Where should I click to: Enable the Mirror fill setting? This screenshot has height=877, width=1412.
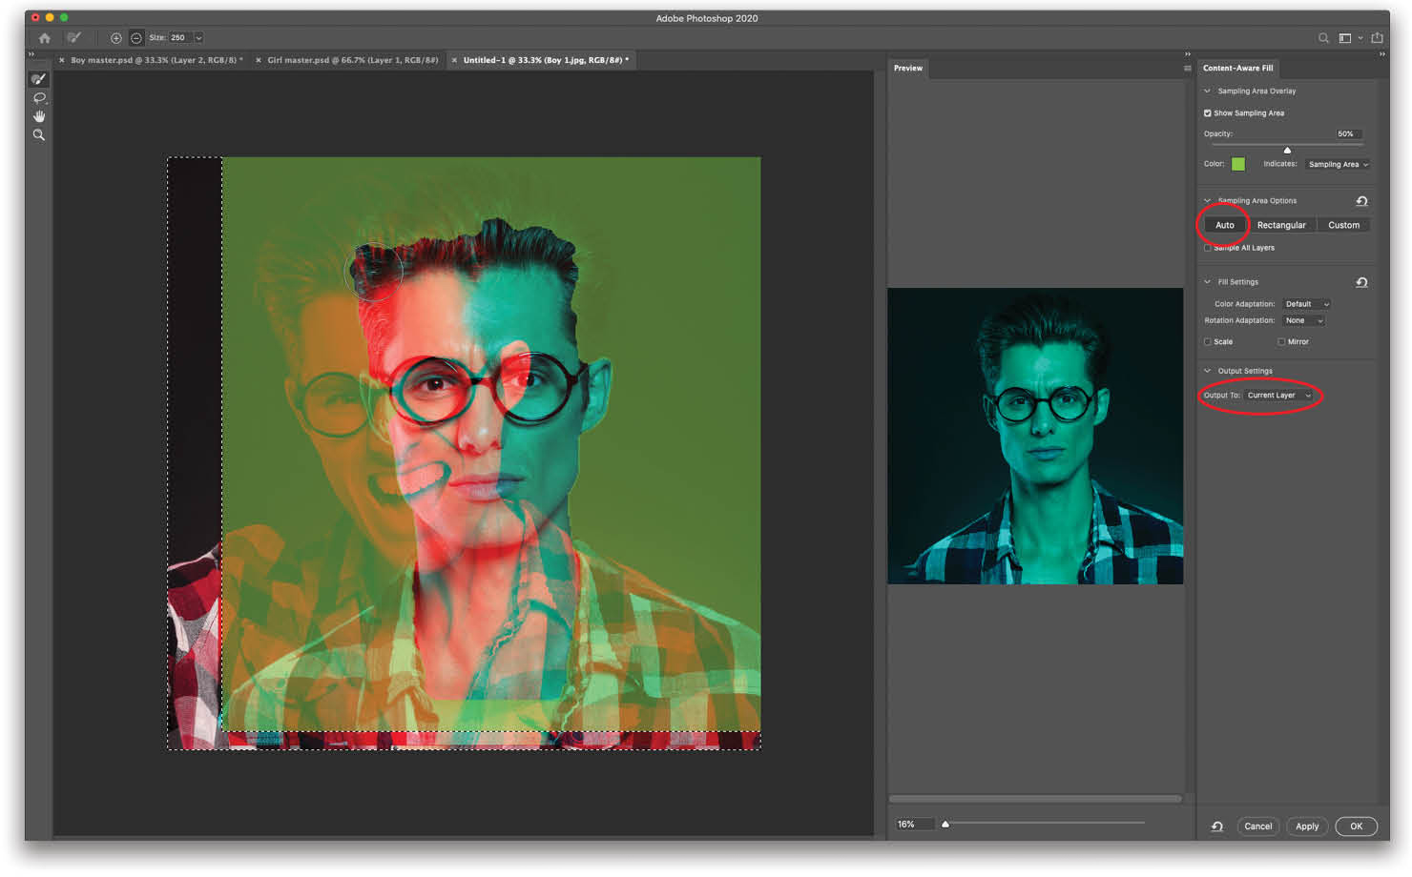(1281, 341)
